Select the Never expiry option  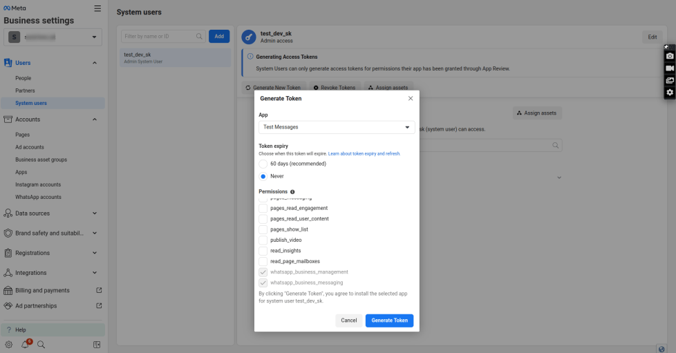pos(263,176)
